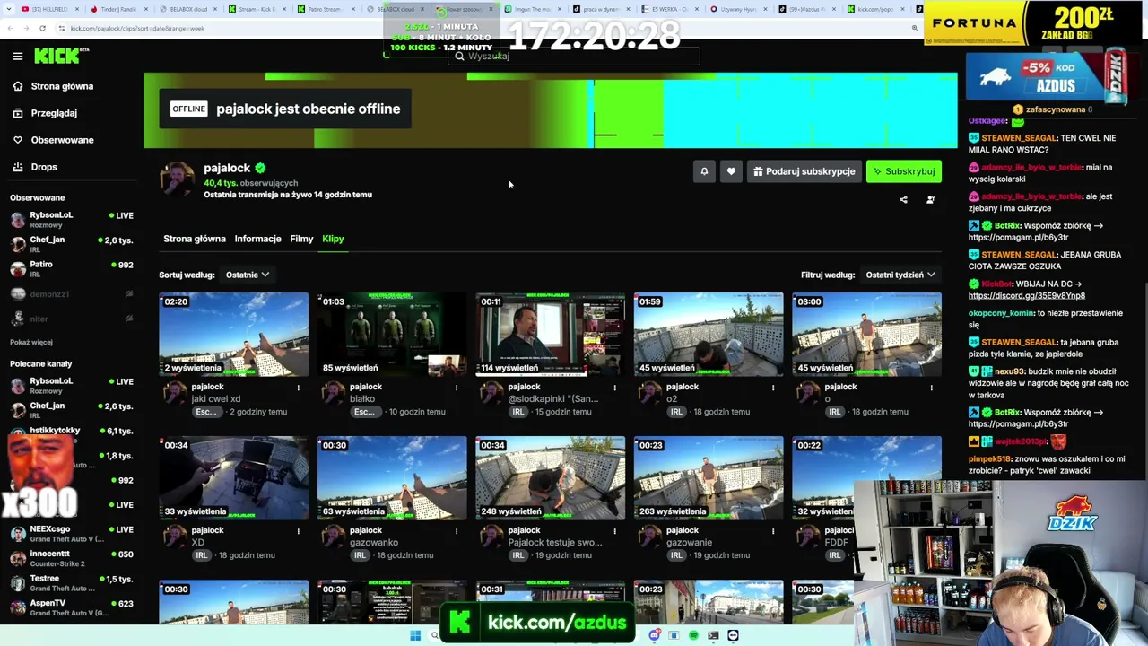
Task: Play the 02:20 clip 'jaki cwel xd'
Action: 233,334
